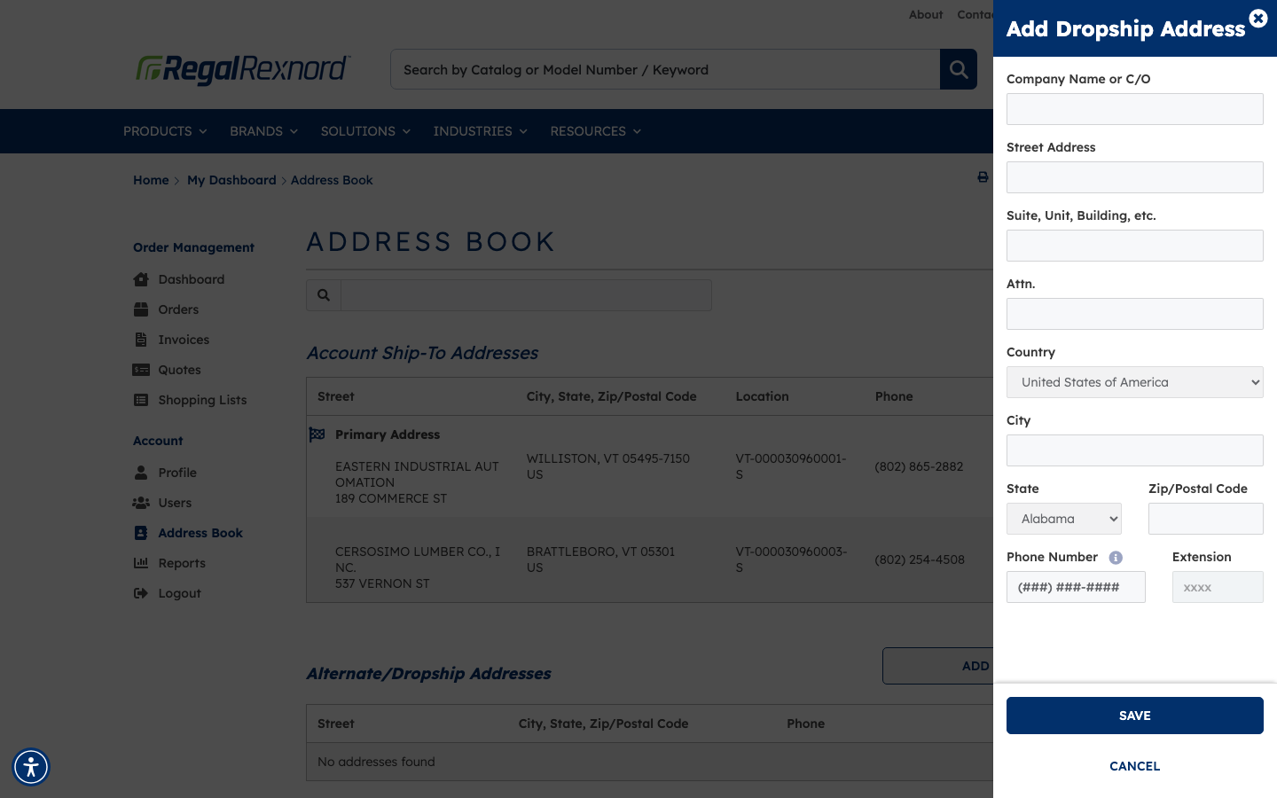Click the Address Book breadcrumb text
Image resolution: width=1277 pixels, height=798 pixels.
point(332,180)
